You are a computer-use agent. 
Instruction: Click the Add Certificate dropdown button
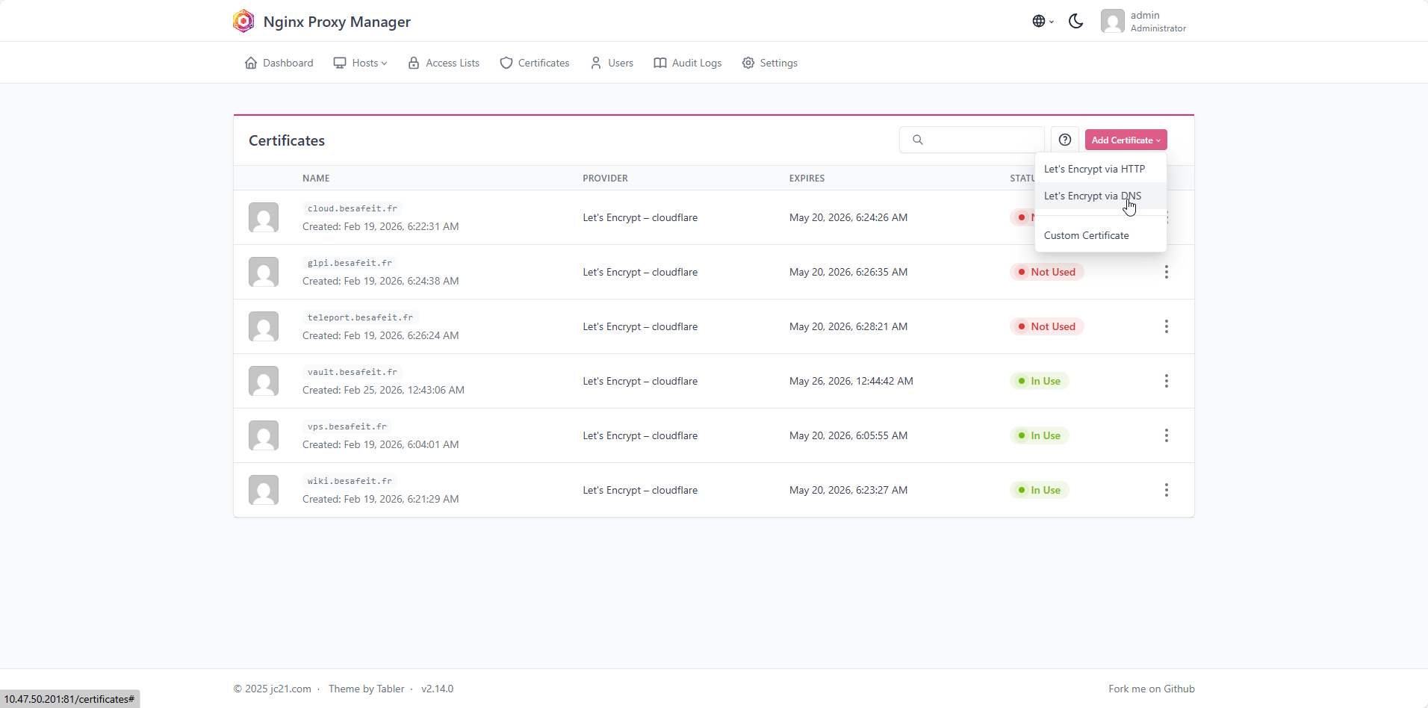pyautogui.click(x=1126, y=140)
